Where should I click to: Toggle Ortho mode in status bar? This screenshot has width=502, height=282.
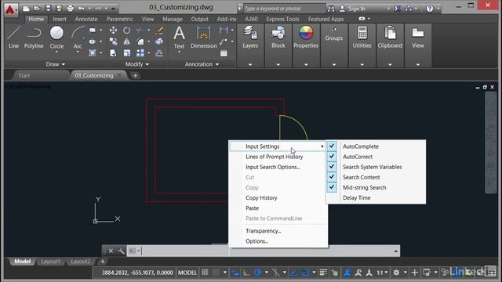[246, 273]
